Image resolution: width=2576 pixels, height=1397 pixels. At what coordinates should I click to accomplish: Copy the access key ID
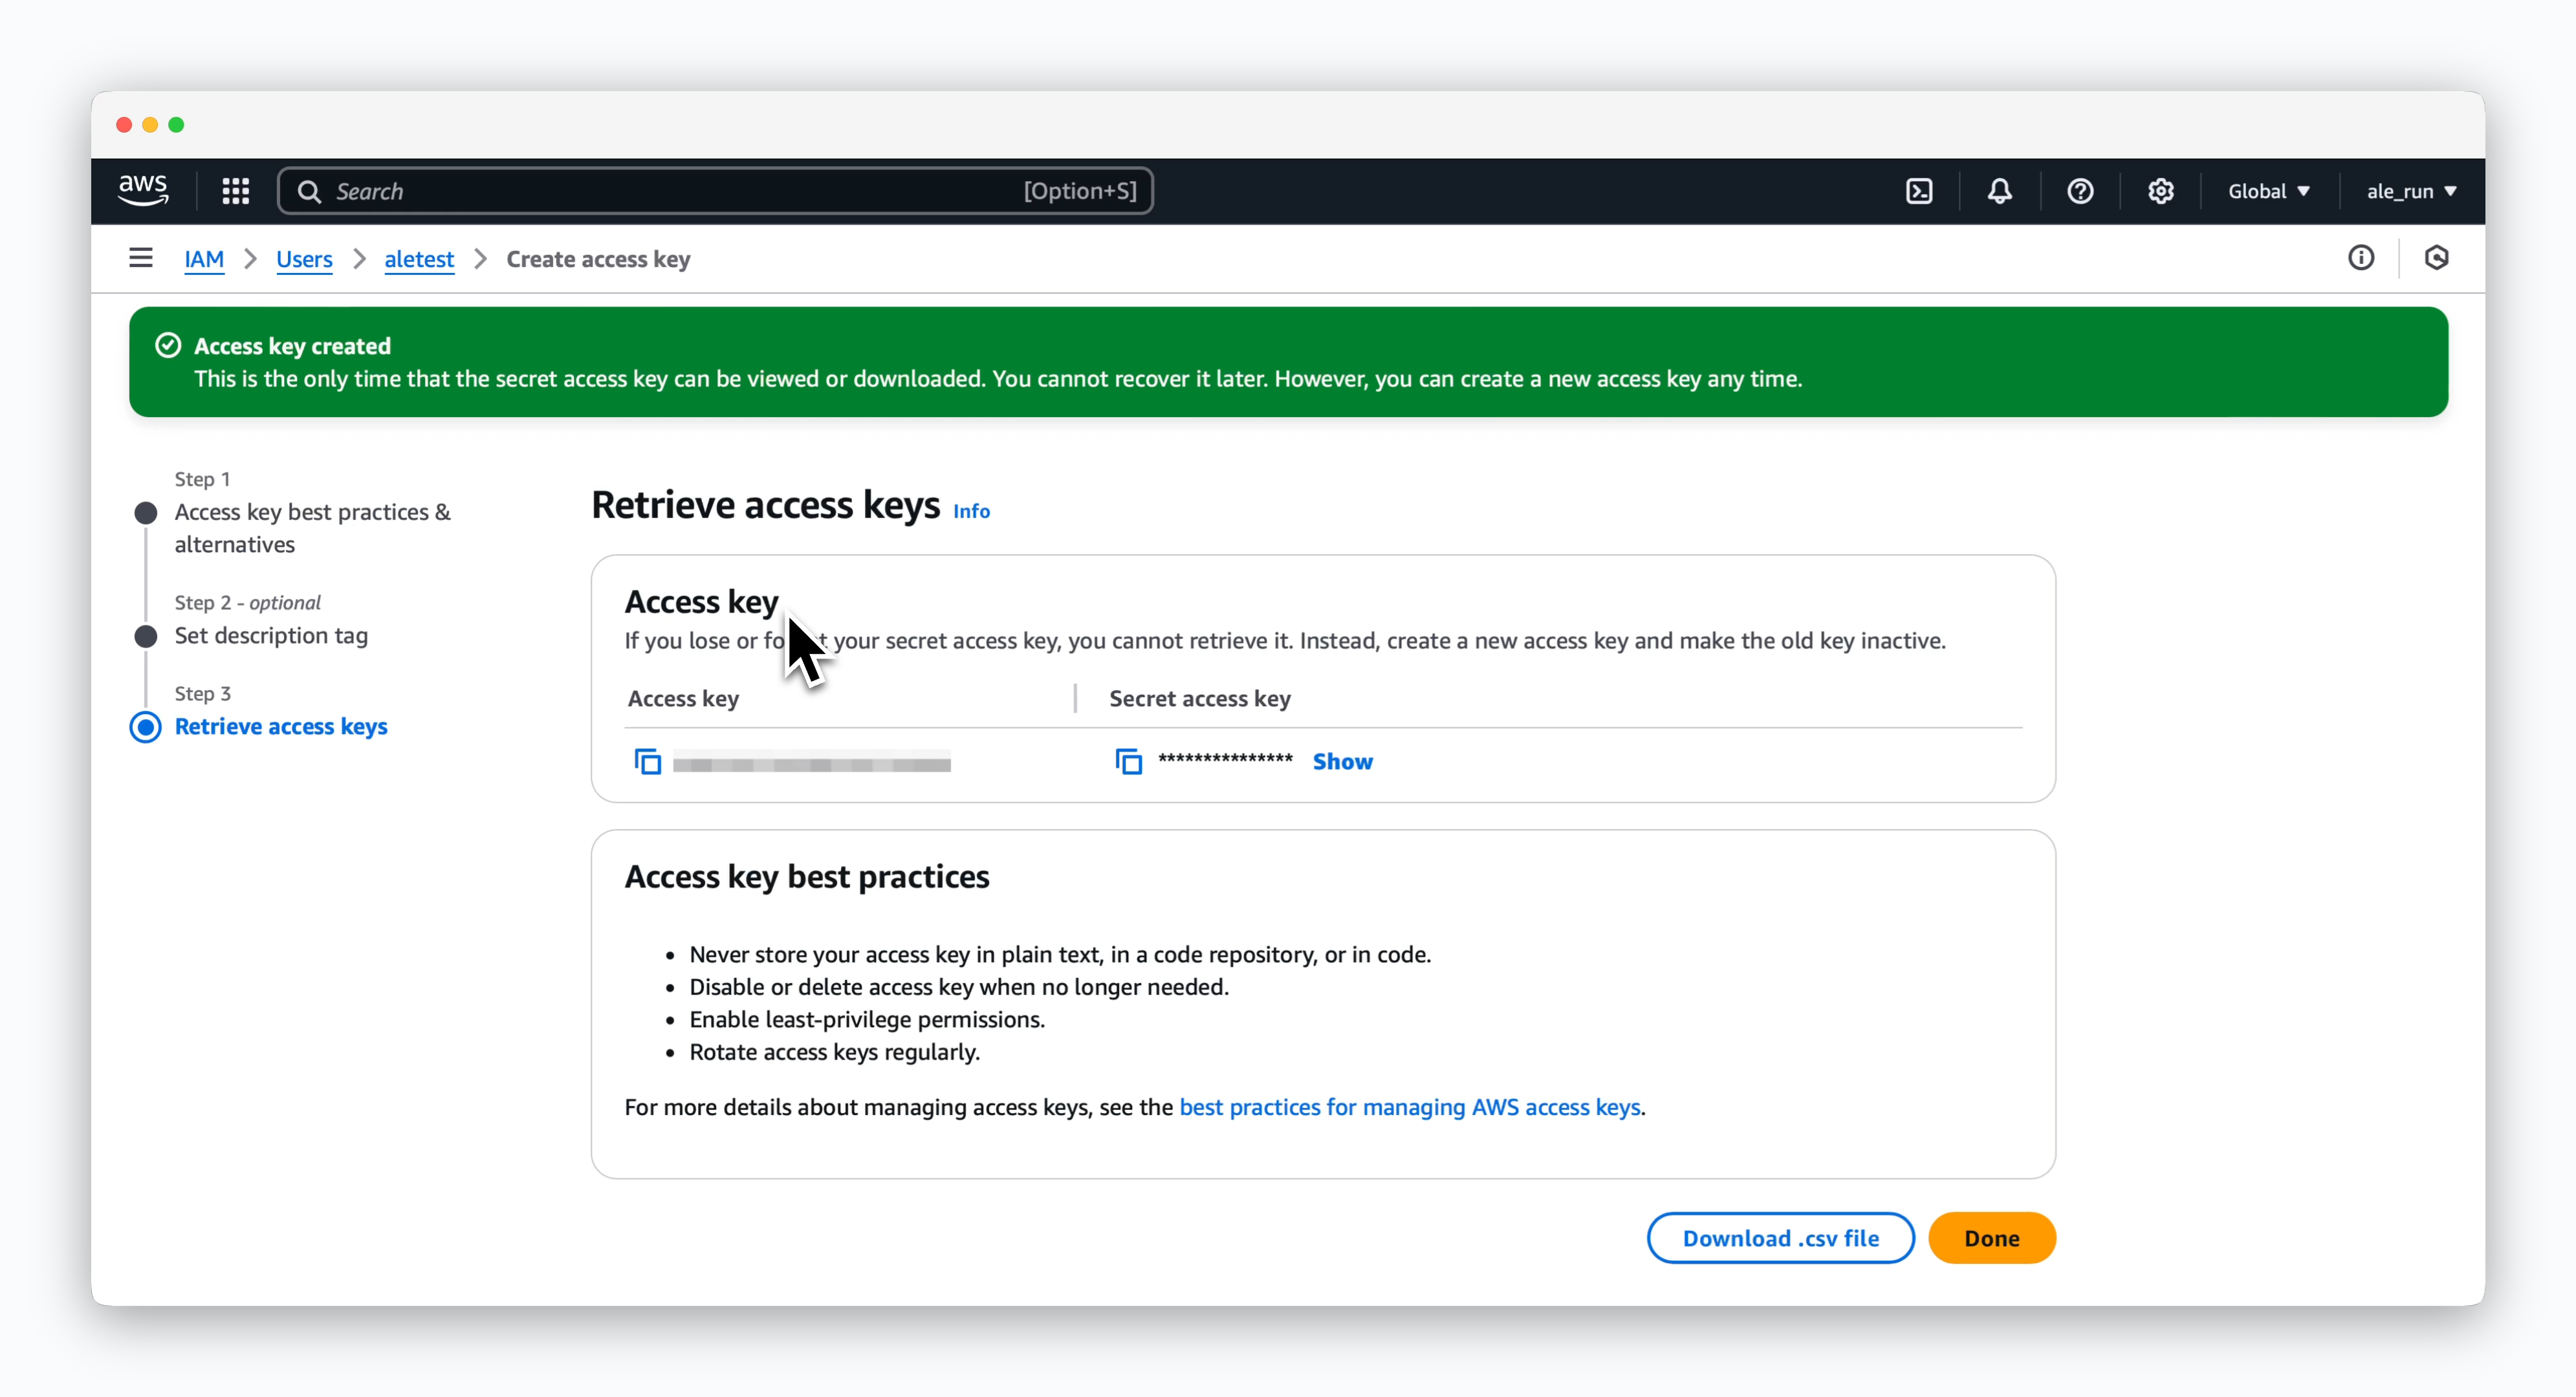[x=647, y=761]
